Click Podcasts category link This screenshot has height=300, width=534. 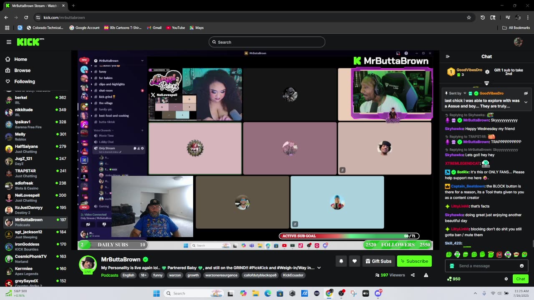(x=110, y=275)
